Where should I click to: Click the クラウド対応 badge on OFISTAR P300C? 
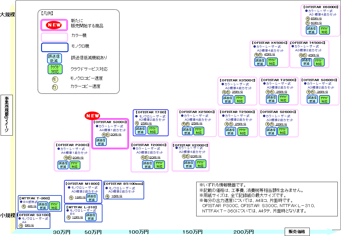75,165
